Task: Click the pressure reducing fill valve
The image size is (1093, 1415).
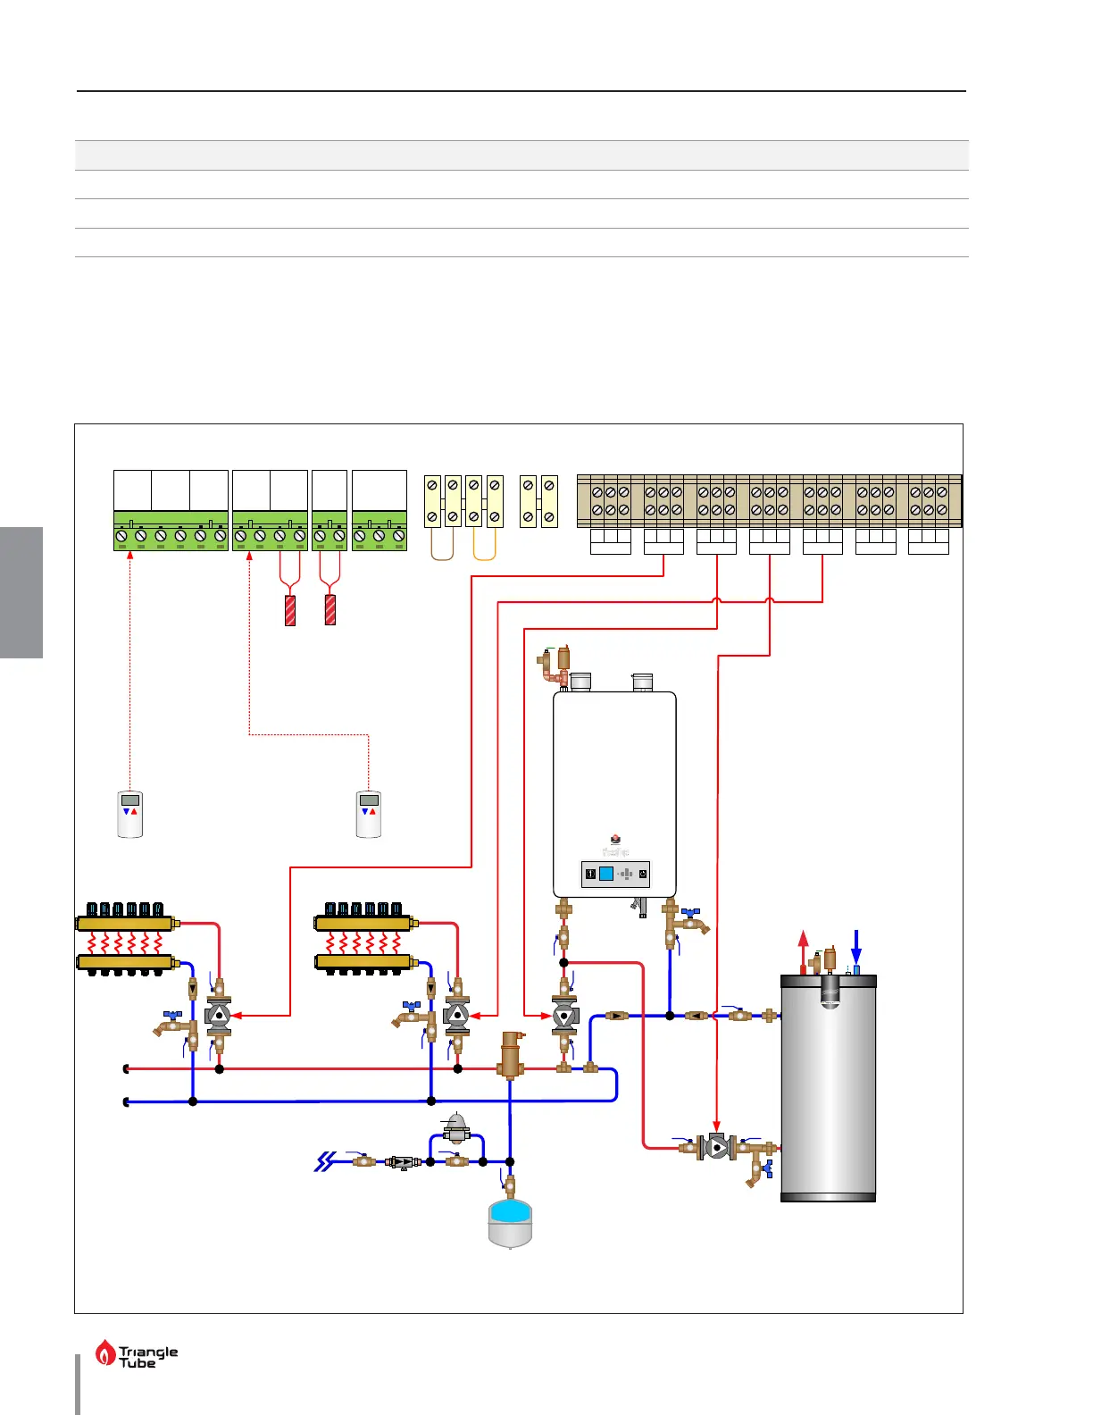Action: (x=456, y=1128)
